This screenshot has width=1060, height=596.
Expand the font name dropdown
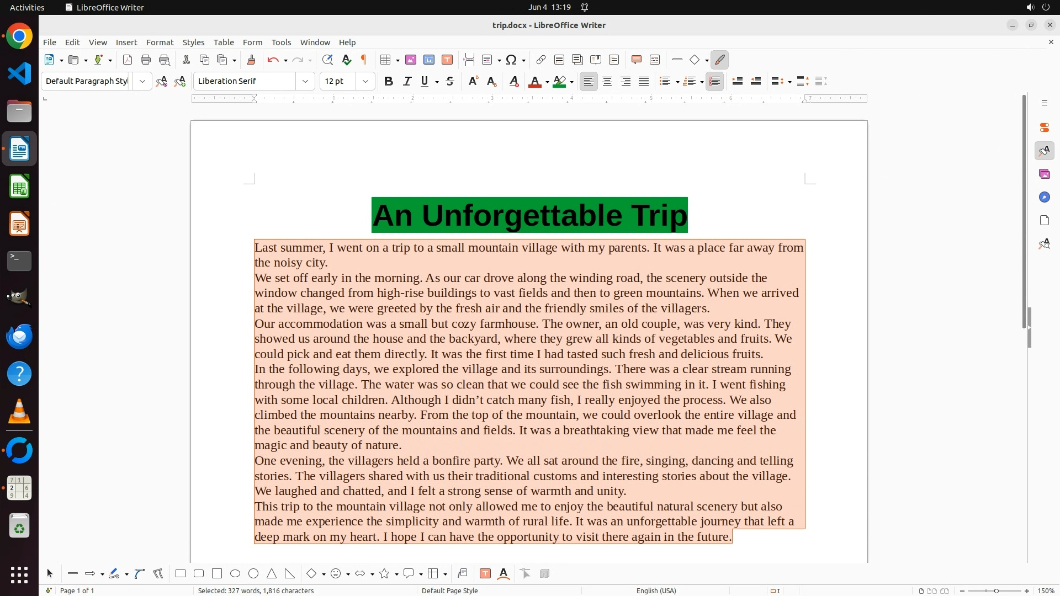(305, 82)
